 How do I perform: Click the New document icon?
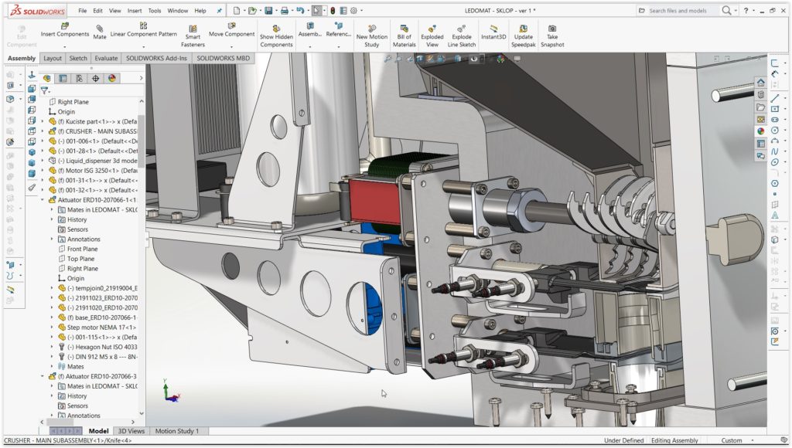click(x=236, y=10)
